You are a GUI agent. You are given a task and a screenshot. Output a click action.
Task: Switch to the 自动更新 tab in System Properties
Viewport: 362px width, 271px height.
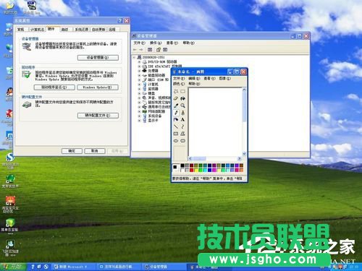click(x=98, y=30)
